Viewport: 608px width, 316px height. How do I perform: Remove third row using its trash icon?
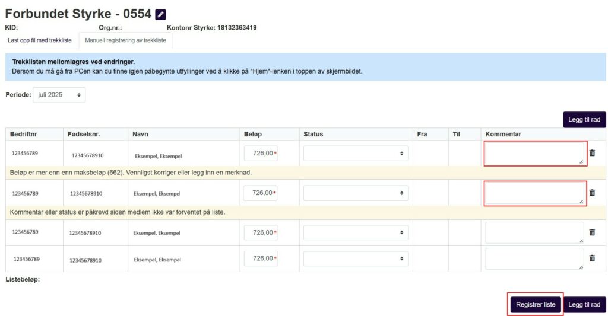tap(592, 232)
